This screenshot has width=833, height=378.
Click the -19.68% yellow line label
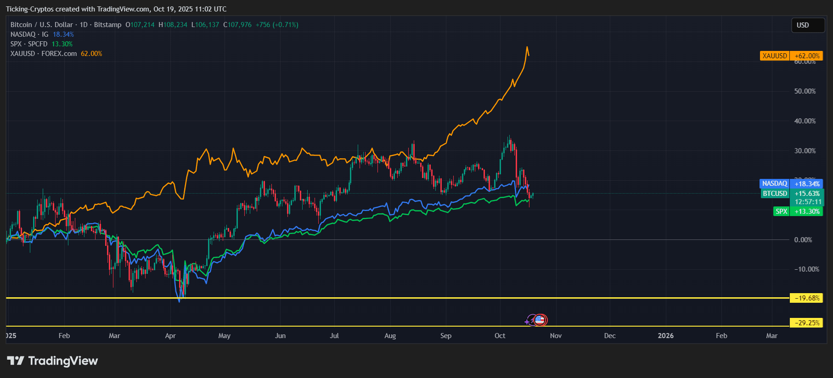[x=806, y=298]
